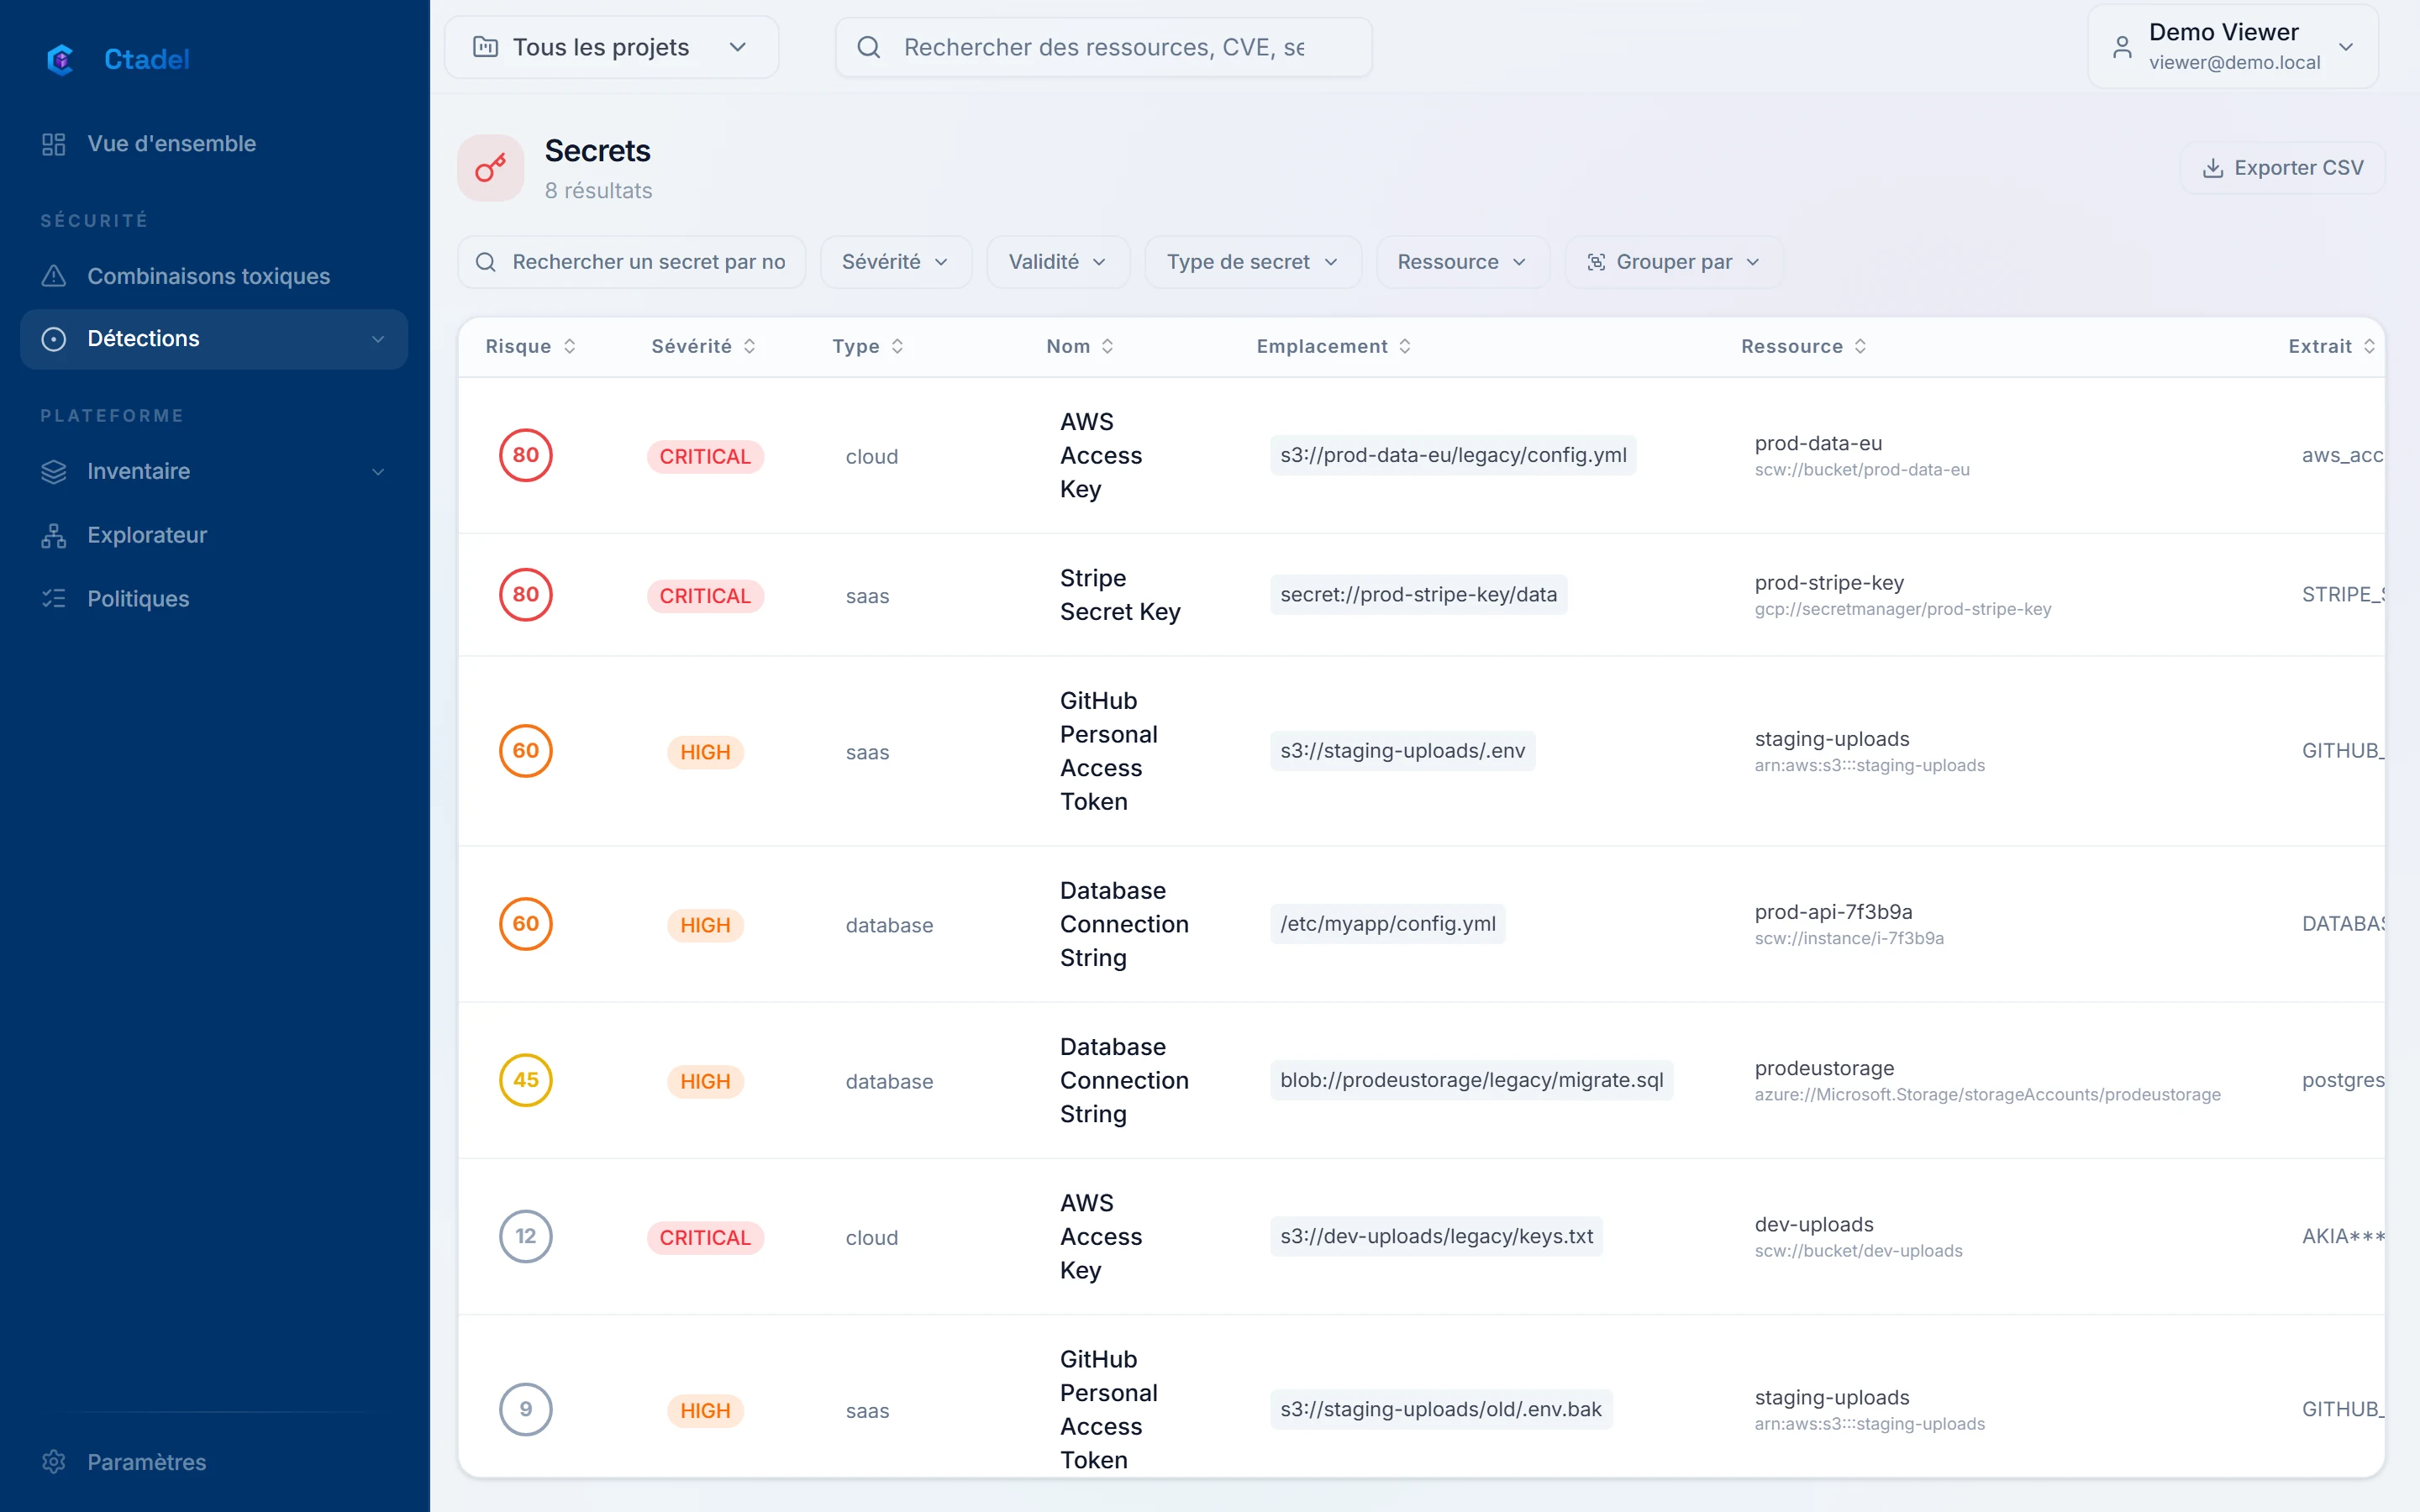Sort by Emplacement column
The image size is (2420, 1512).
coord(1334,346)
